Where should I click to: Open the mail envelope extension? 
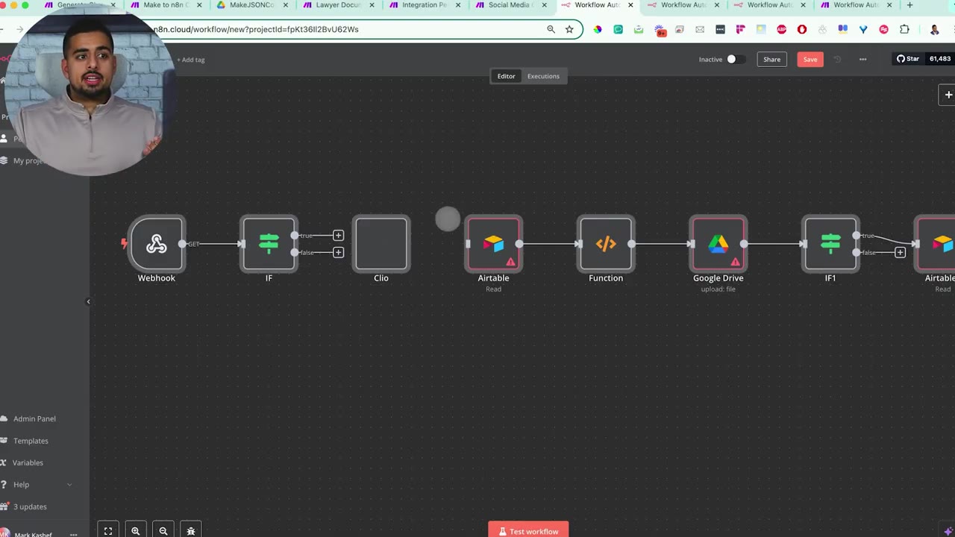[700, 29]
